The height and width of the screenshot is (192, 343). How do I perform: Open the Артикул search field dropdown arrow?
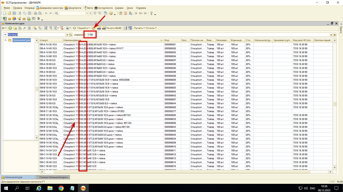[x=67, y=35]
